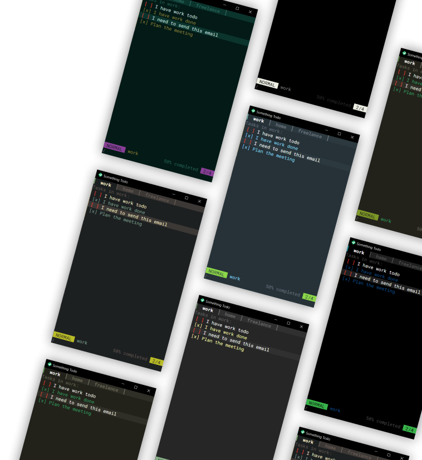Uncheck "Plan the meeting" in the teal window

click(144, 23)
